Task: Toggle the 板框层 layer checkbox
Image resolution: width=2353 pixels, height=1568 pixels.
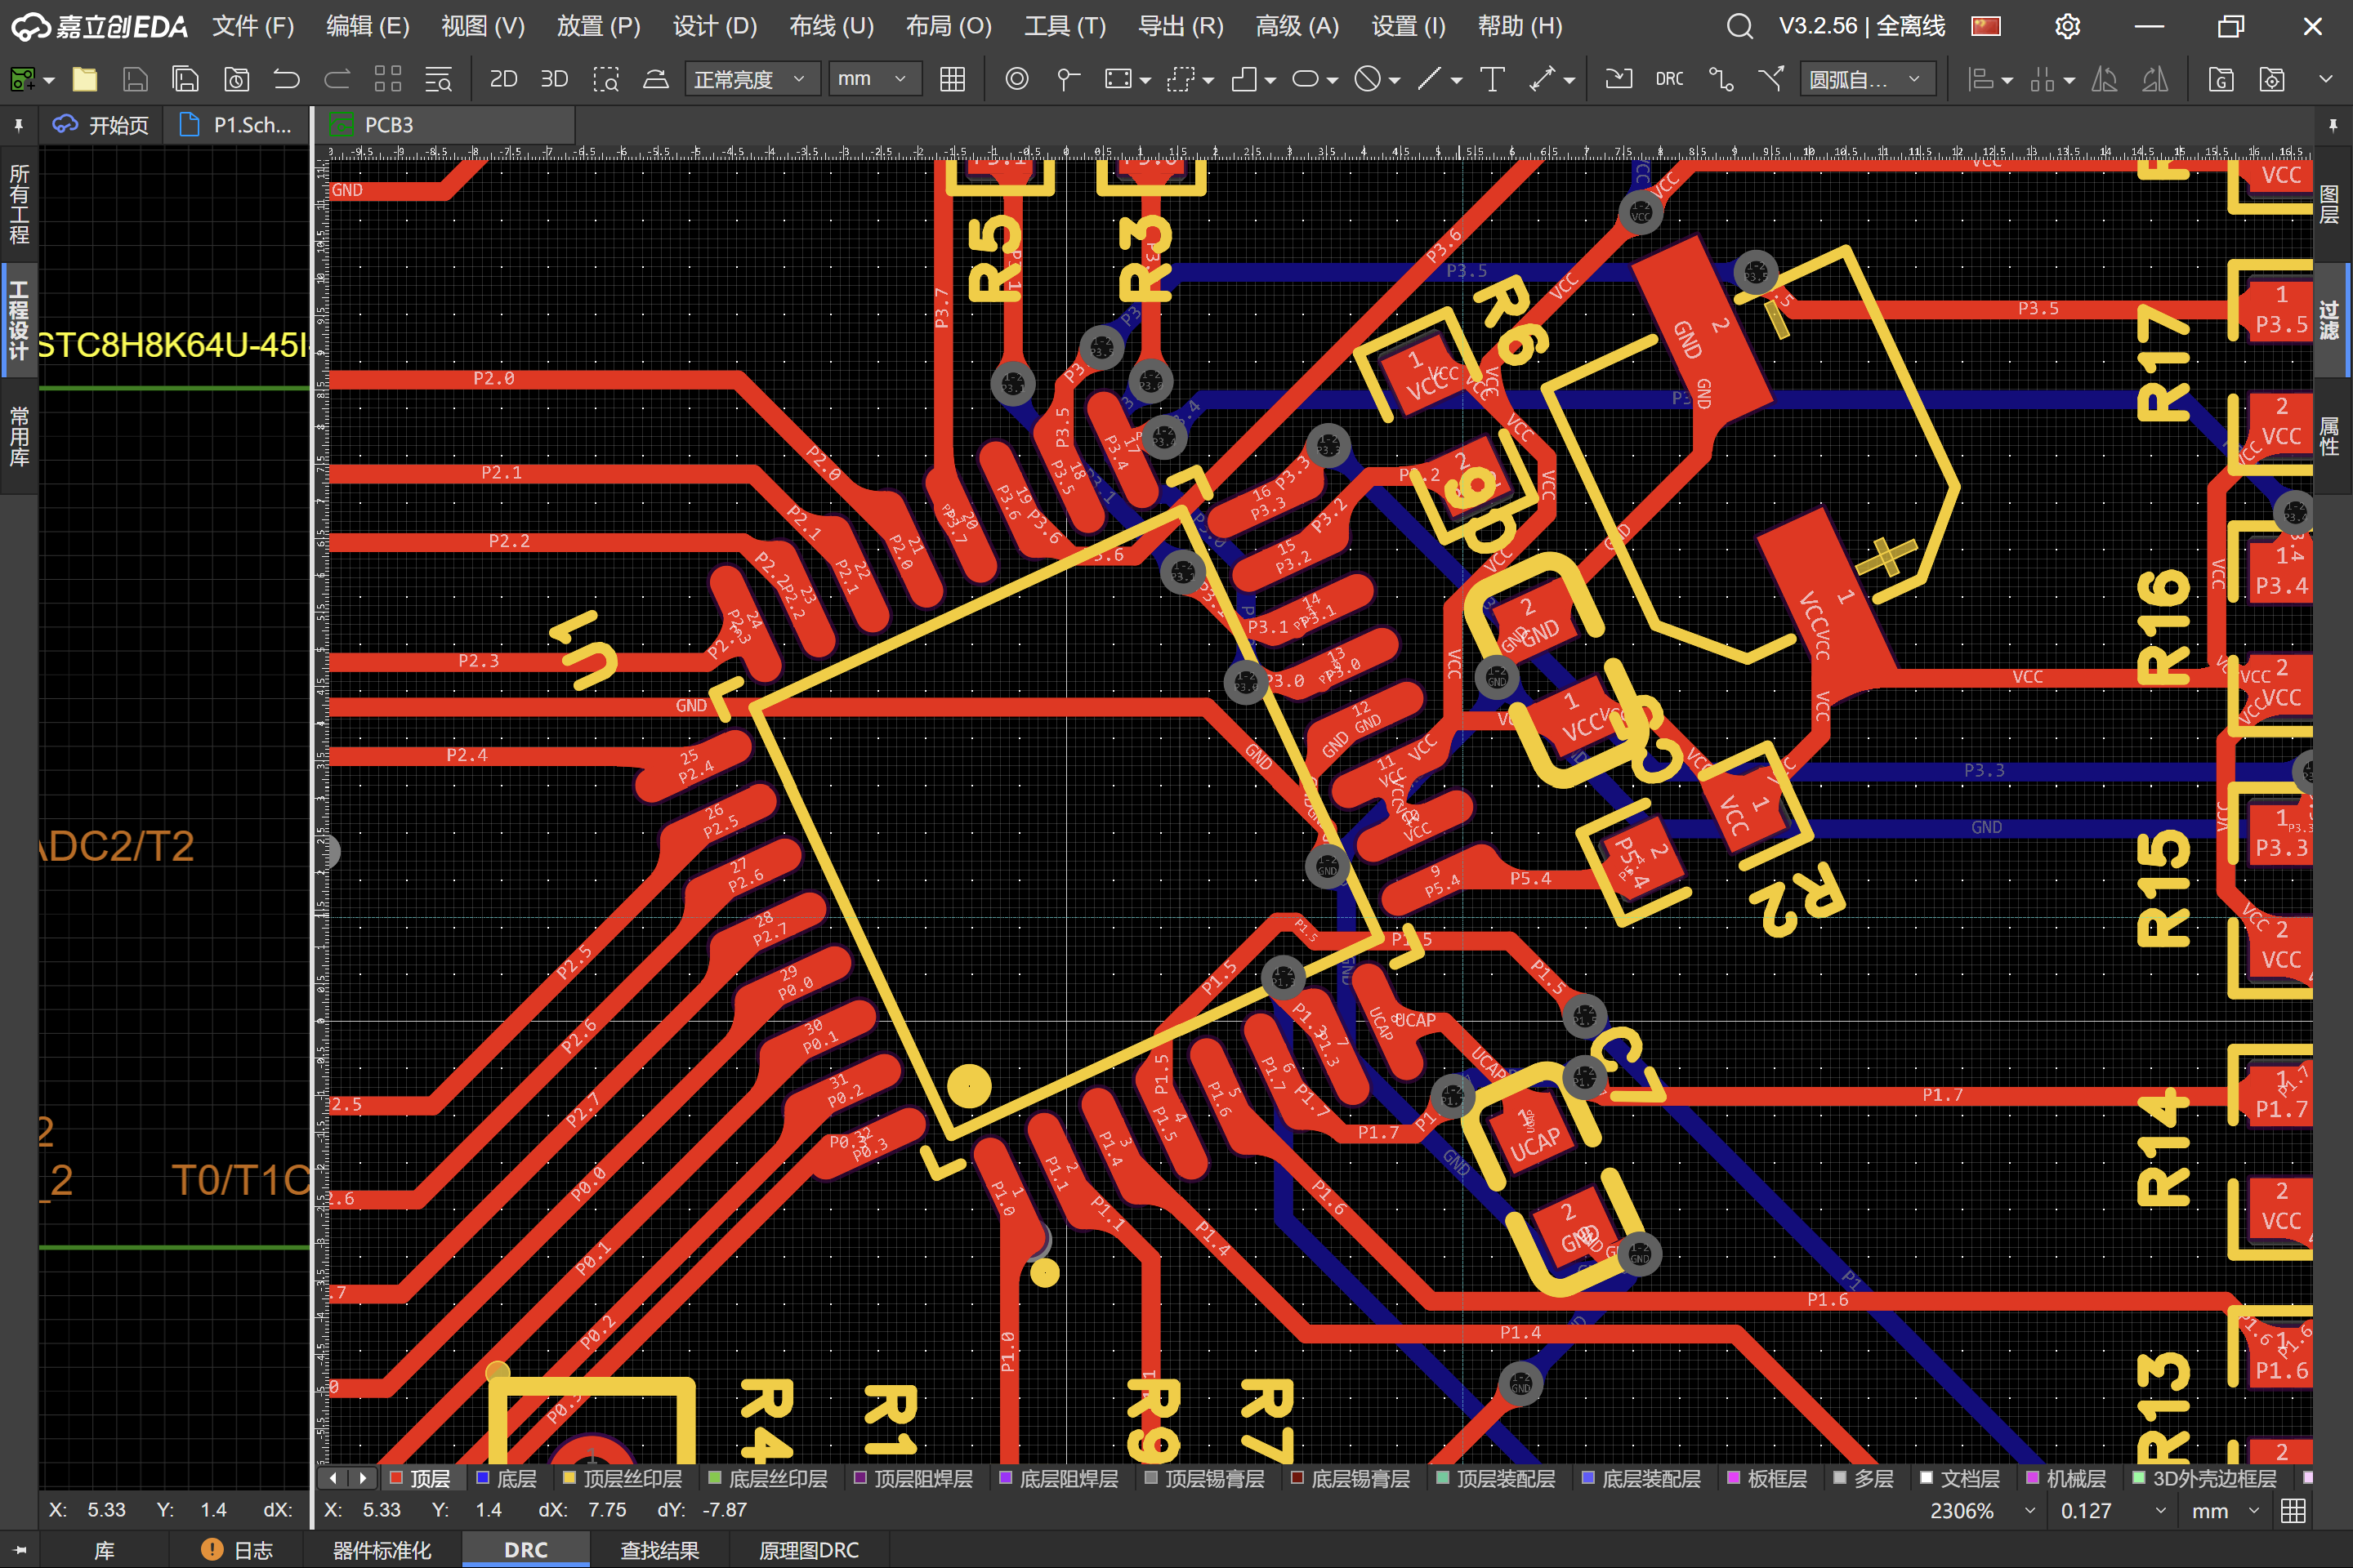Action: (1734, 1478)
